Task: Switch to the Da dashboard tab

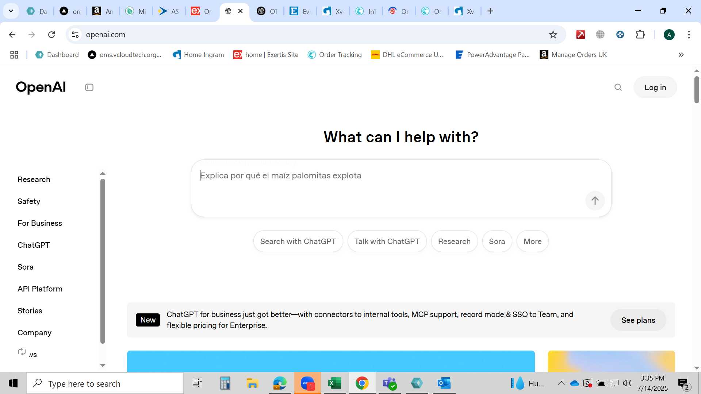Action: [x=37, y=11]
